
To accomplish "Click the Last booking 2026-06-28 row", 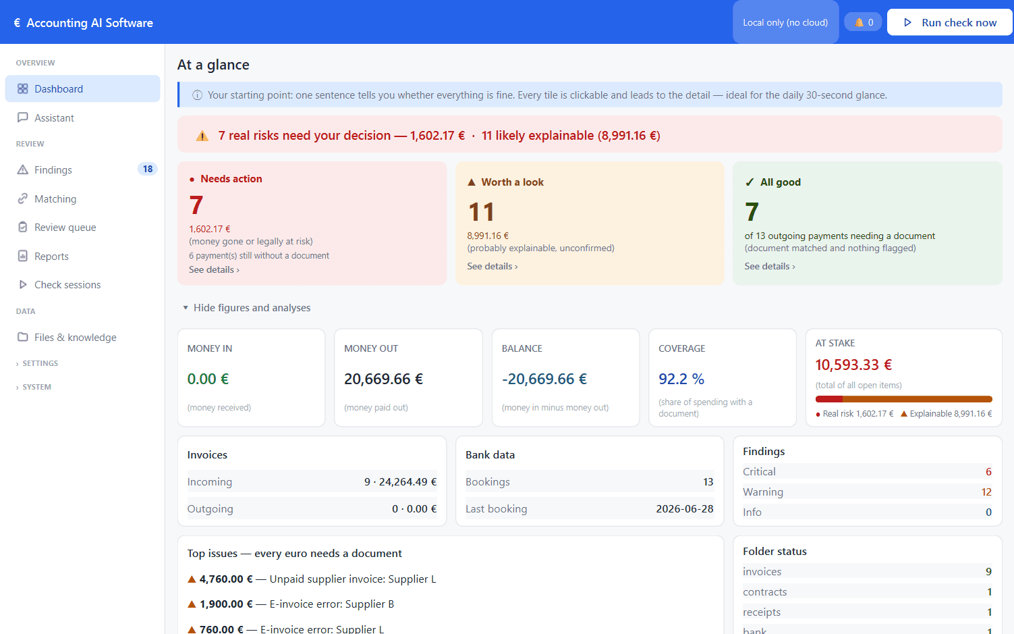I will pyautogui.click(x=590, y=508).
